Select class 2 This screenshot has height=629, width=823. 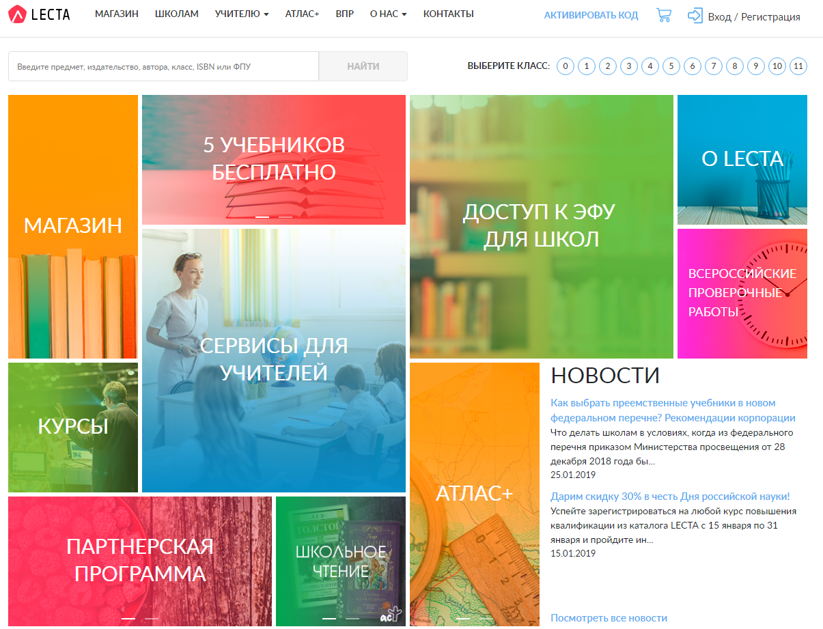[x=608, y=66]
